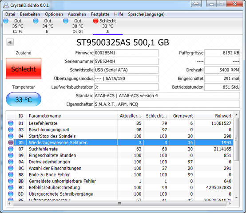
Task: Click status icon of Übergeordnete Schreibvorgänge row
Action: tap(11, 194)
